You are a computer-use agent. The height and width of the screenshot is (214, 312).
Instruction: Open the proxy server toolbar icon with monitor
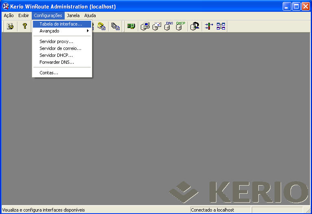coord(145,26)
